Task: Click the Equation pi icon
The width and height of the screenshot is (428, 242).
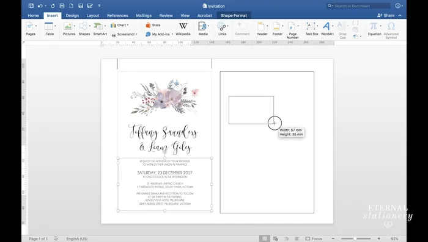Action: click(x=374, y=26)
